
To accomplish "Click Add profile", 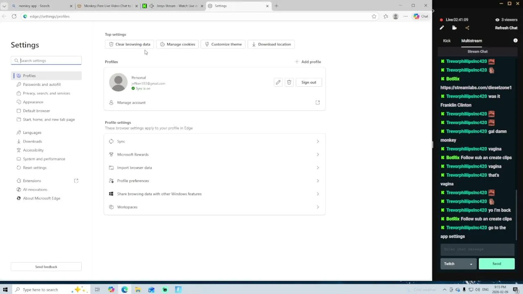I will coord(308,62).
